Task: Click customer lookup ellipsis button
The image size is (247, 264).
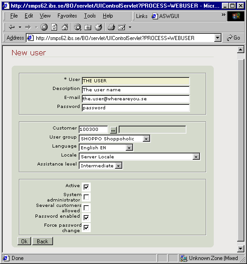Action: pyautogui.click(x=113, y=130)
